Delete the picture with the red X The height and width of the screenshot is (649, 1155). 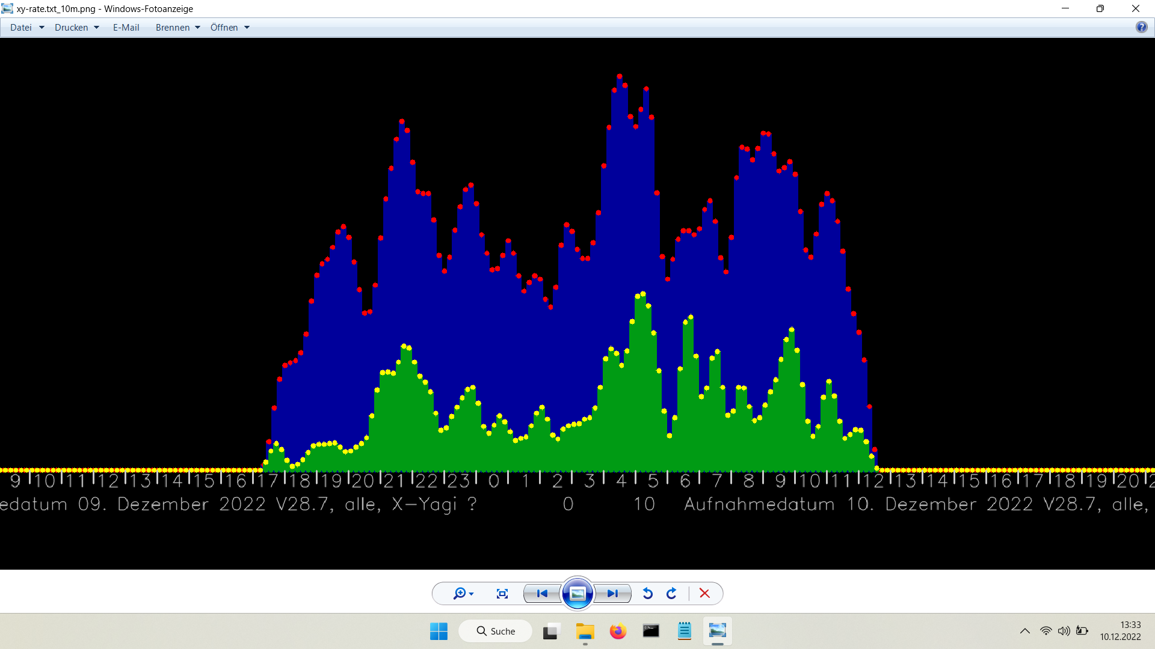(704, 594)
